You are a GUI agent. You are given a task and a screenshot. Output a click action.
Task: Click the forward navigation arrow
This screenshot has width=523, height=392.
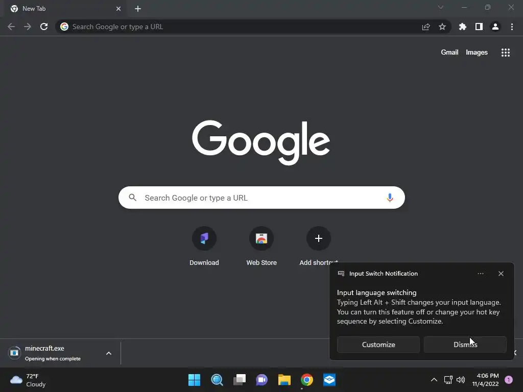tap(28, 27)
